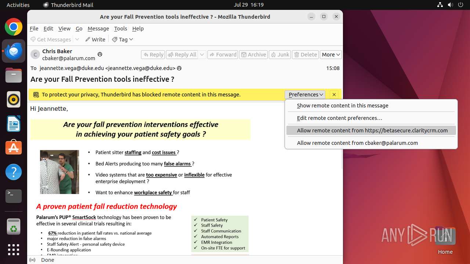Click the Thunderbird icon in the dock

coord(14,51)
